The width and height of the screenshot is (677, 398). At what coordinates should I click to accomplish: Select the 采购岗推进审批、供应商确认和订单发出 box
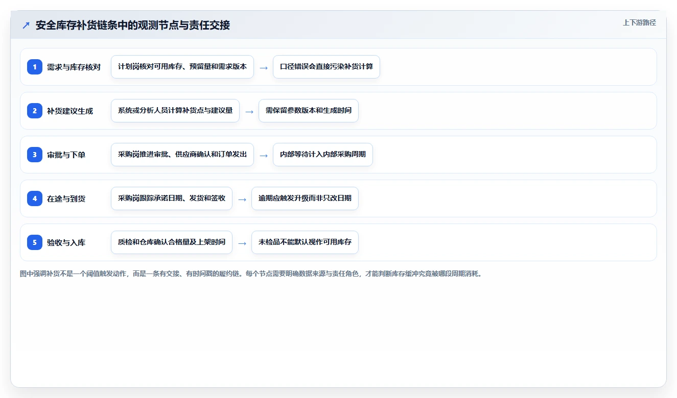(182, 155)
